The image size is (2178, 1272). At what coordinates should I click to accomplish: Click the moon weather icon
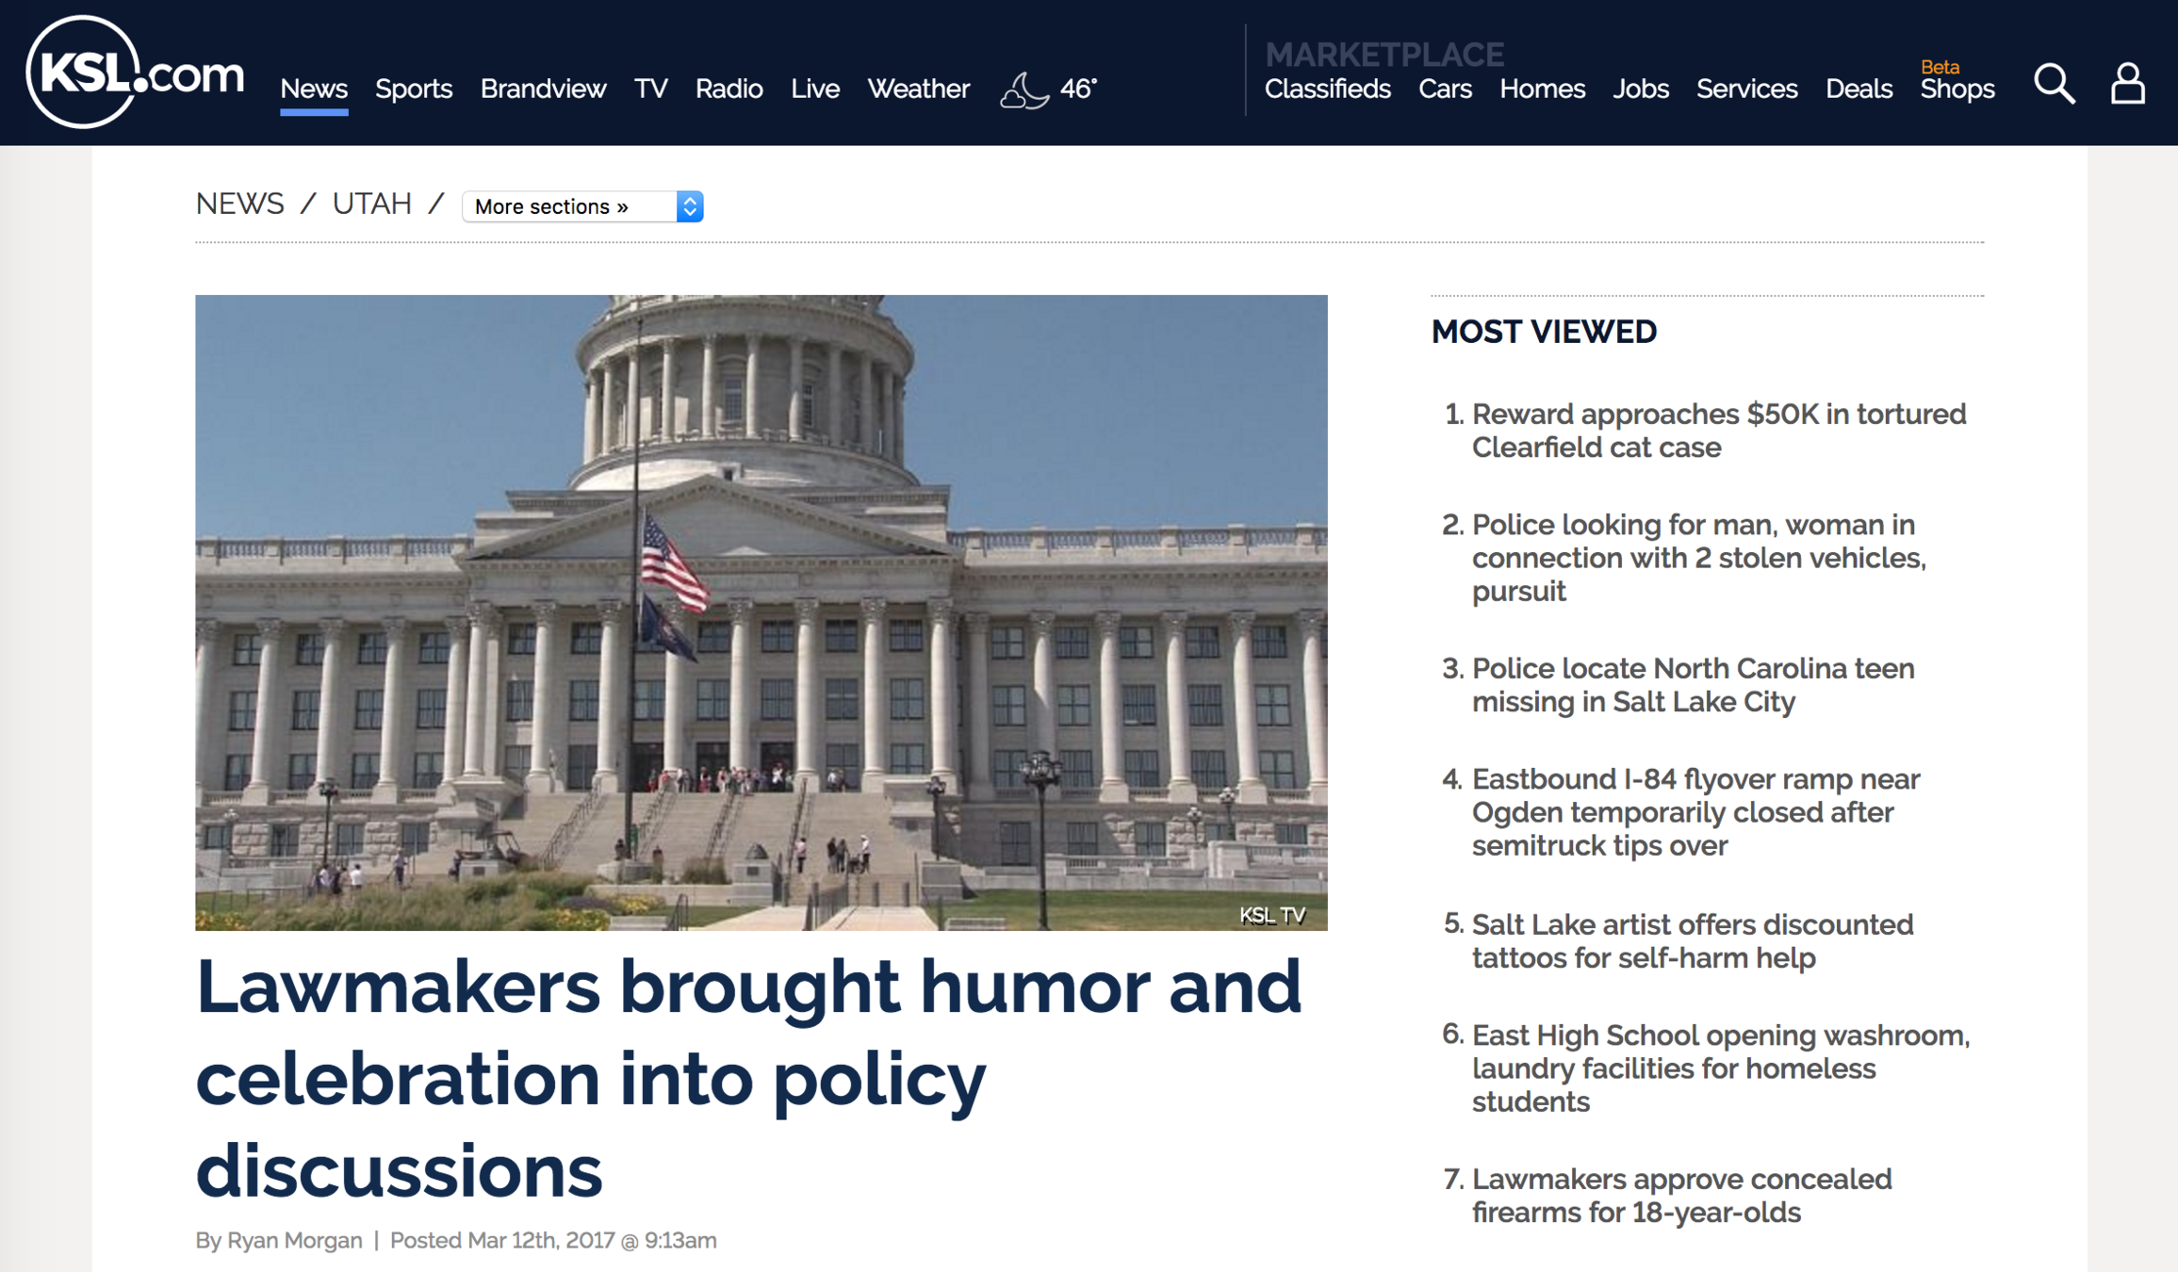coord(1023,90)
